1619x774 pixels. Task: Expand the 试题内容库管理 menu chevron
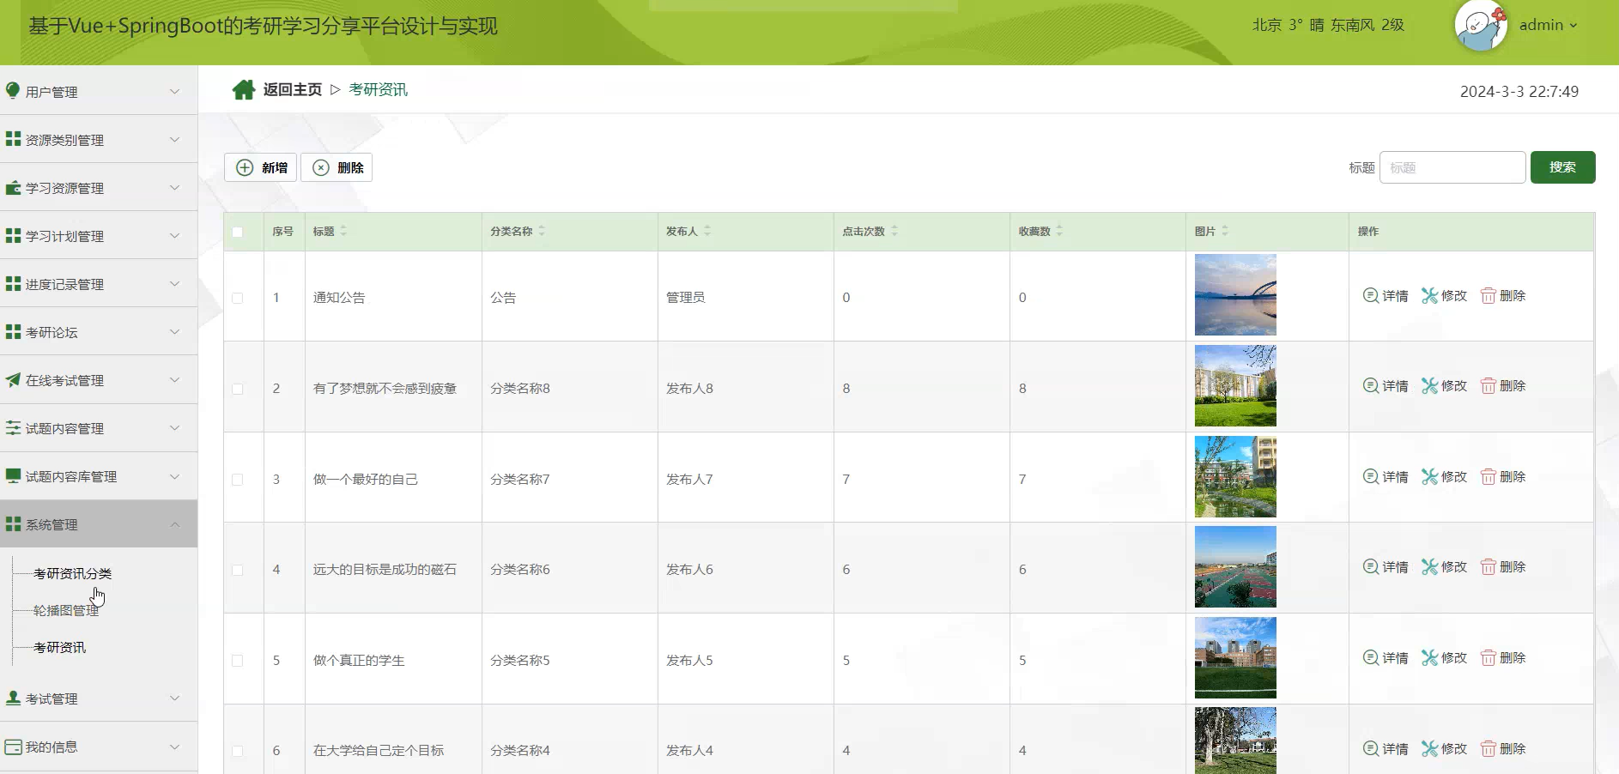174,475
